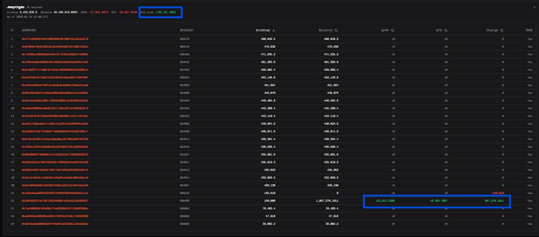Open wallet address link in row 8
This screenshot has width=539, height=237.
click(55, 92)
